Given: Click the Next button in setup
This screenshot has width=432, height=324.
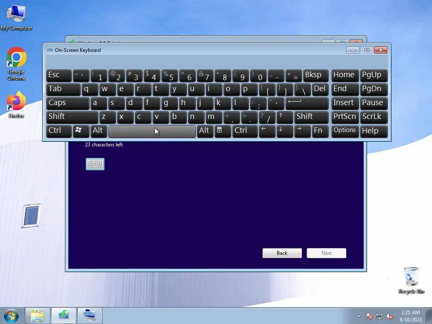Looking at the screenshot, I should pyautogui.click(x=327, y=253).
